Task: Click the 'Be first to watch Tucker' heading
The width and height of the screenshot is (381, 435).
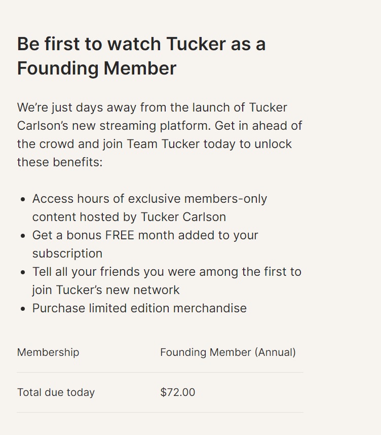Action: pyautogui.click(x=141, y=56)
